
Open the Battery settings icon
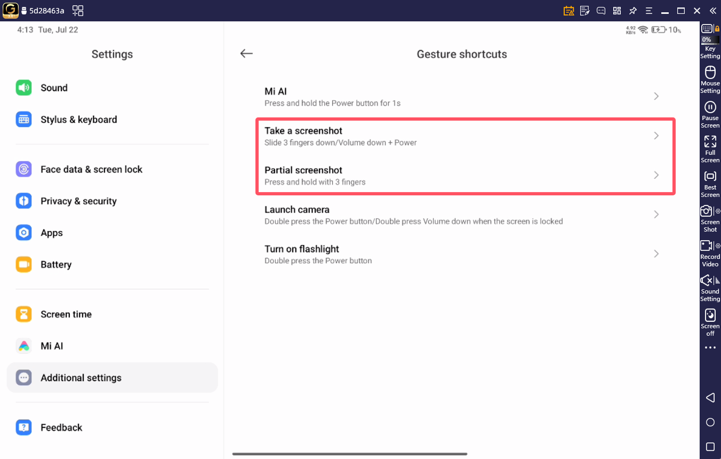(23, 264)
